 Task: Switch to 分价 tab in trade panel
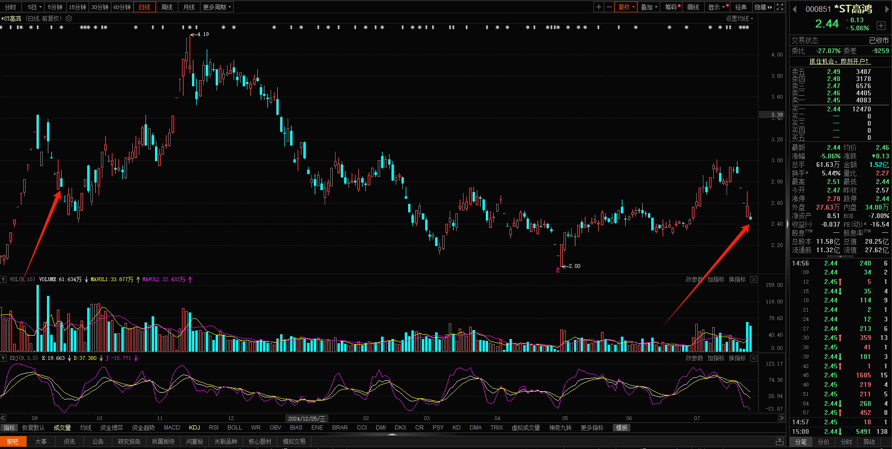pos(824,441)
